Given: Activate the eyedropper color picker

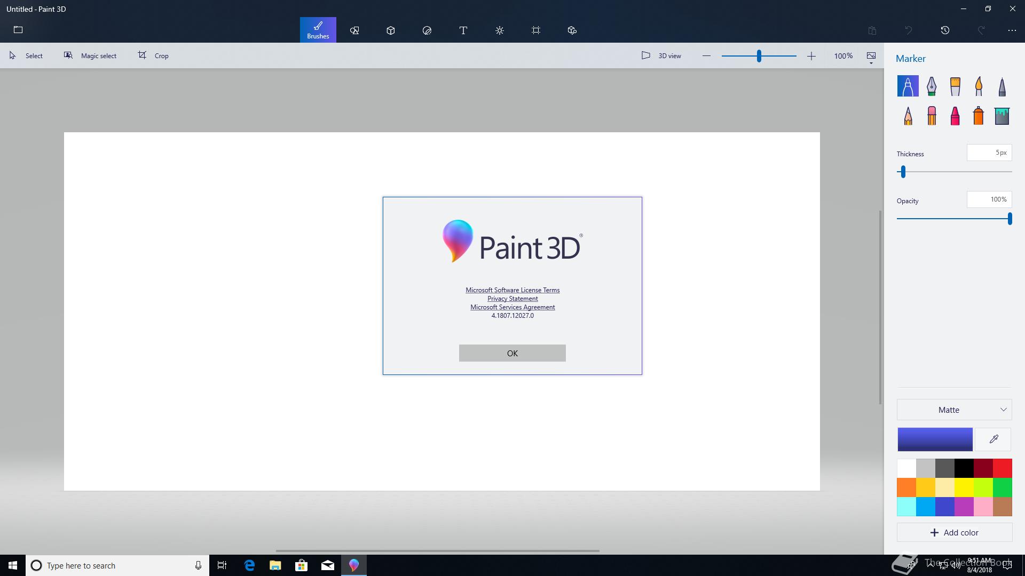Looking at the screenshot, I should pos(994,439).
